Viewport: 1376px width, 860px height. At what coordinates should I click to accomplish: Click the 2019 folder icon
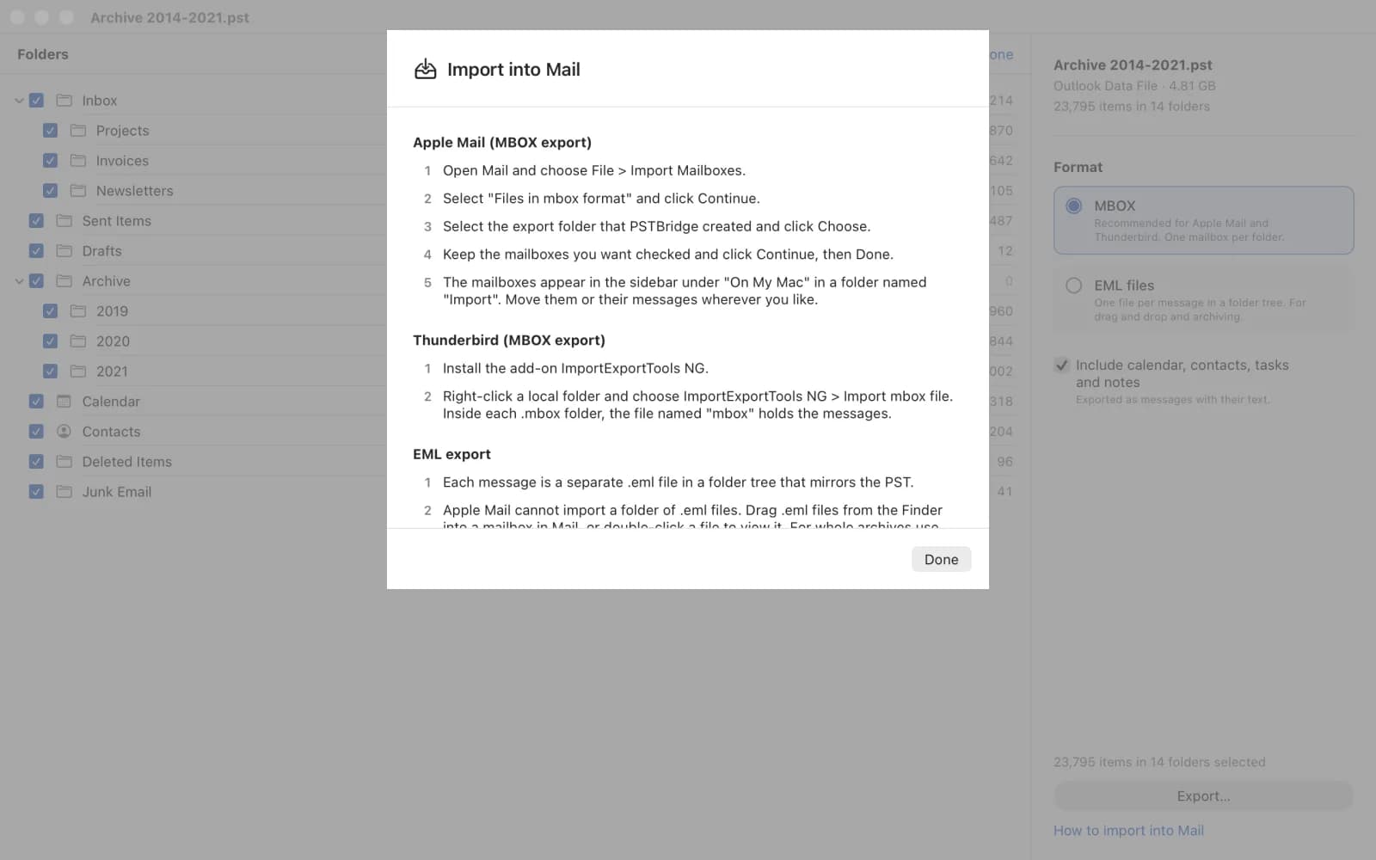click(x=77, y=310)
